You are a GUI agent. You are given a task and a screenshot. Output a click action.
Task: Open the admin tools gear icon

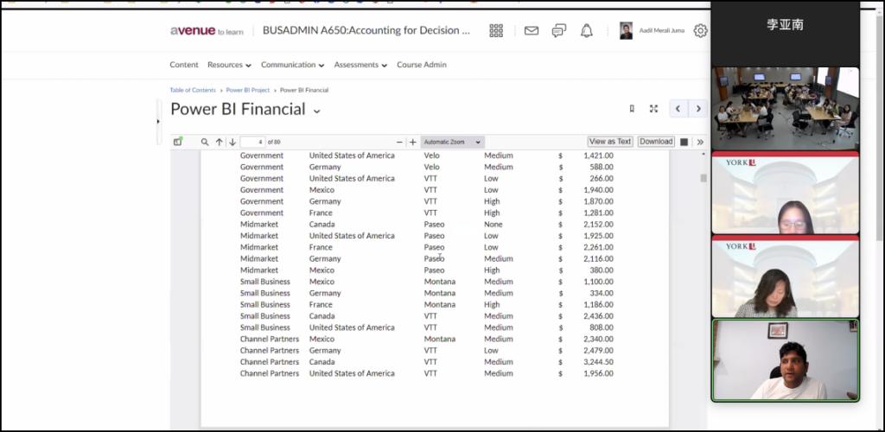(700, 31)
